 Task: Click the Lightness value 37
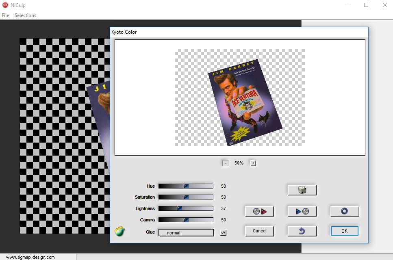tap(223, 208)
